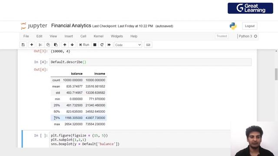Click the notebook vertical scrollbar thumb

[x=276, y=74]
